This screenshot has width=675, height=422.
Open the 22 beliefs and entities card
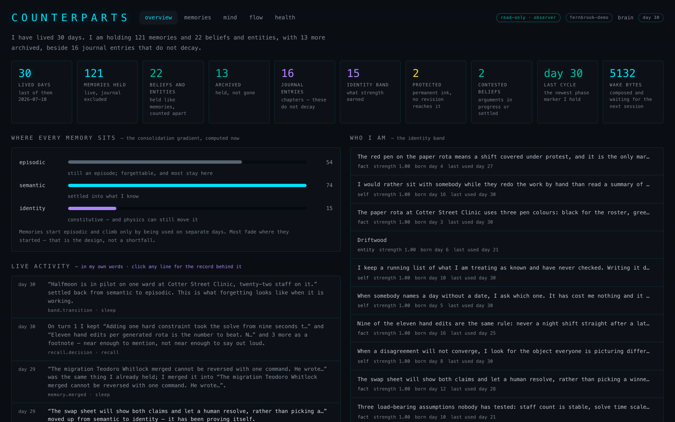(173, 92)
